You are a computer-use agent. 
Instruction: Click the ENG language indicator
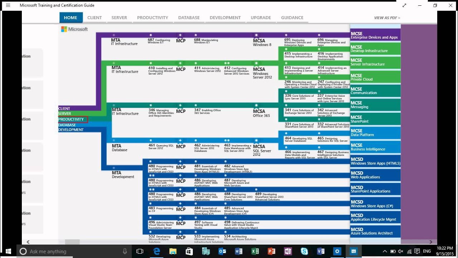point(427,251)
